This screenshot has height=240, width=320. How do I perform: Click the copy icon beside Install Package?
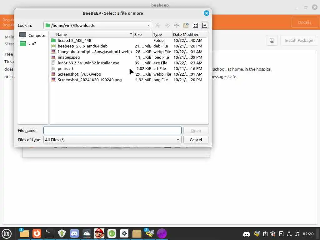[272, 40]
